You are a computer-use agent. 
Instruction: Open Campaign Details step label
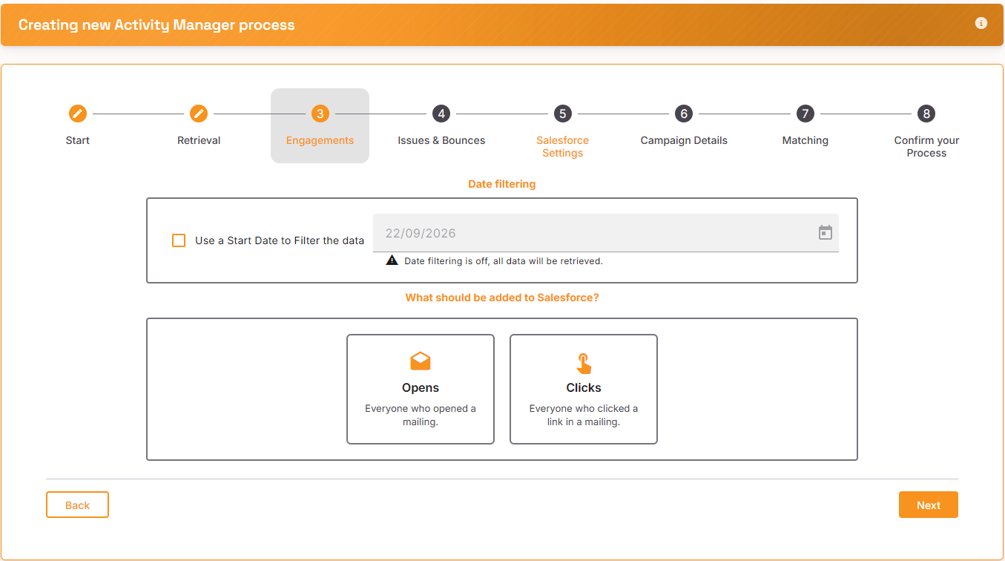coord(684,140)
